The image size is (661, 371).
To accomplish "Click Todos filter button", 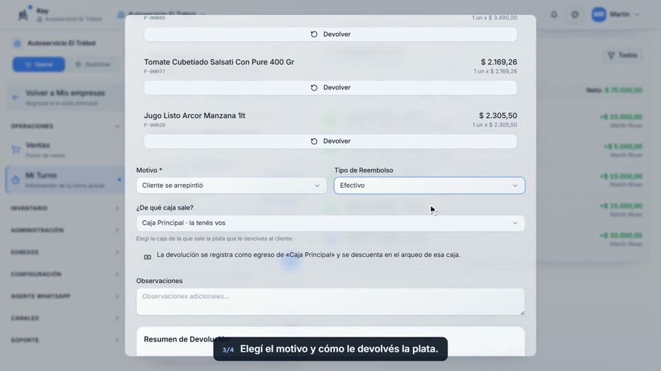I will pyautogui.click(x=622, y=55).
